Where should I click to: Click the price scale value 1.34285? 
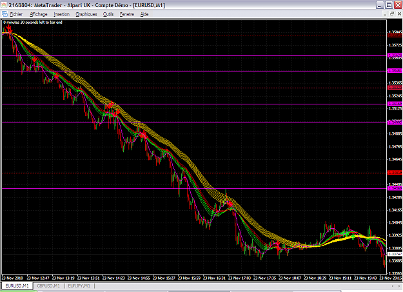[395, 197]
